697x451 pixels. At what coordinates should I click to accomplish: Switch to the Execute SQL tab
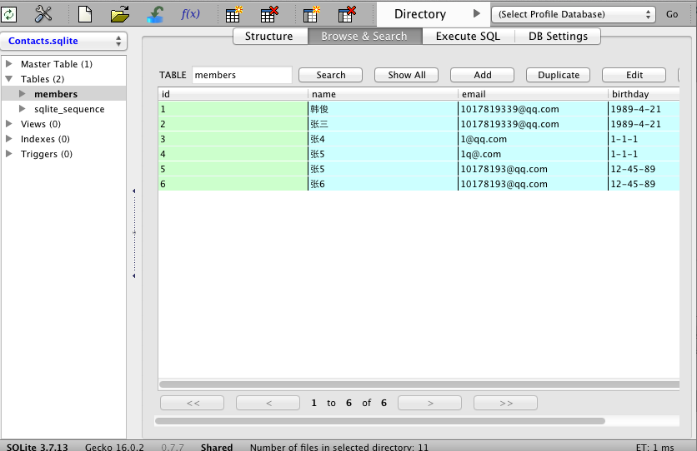[468, 36]
